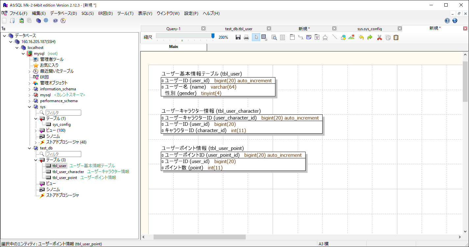Click the paste clipboard icon
The height and width of the screenshot is (247, 469).
[396, 37]
